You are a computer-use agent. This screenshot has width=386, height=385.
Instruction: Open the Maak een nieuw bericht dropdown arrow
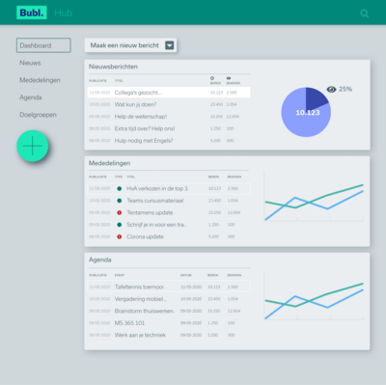point(170,45)
